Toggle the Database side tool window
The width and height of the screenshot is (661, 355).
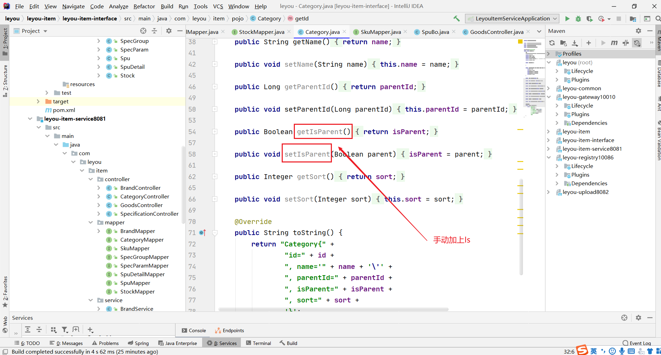658,74
